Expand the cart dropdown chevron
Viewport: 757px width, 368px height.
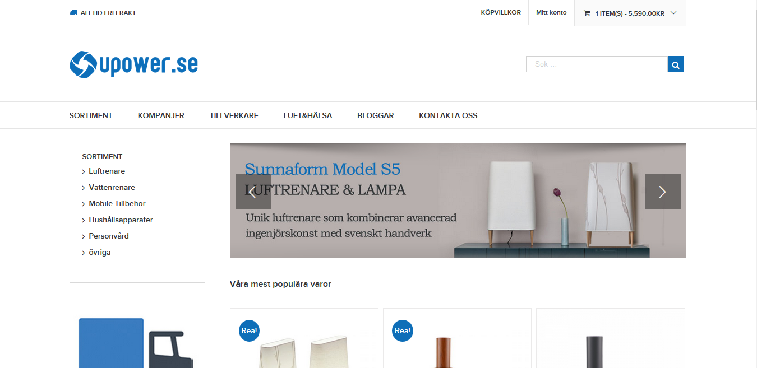pos(673,13)
